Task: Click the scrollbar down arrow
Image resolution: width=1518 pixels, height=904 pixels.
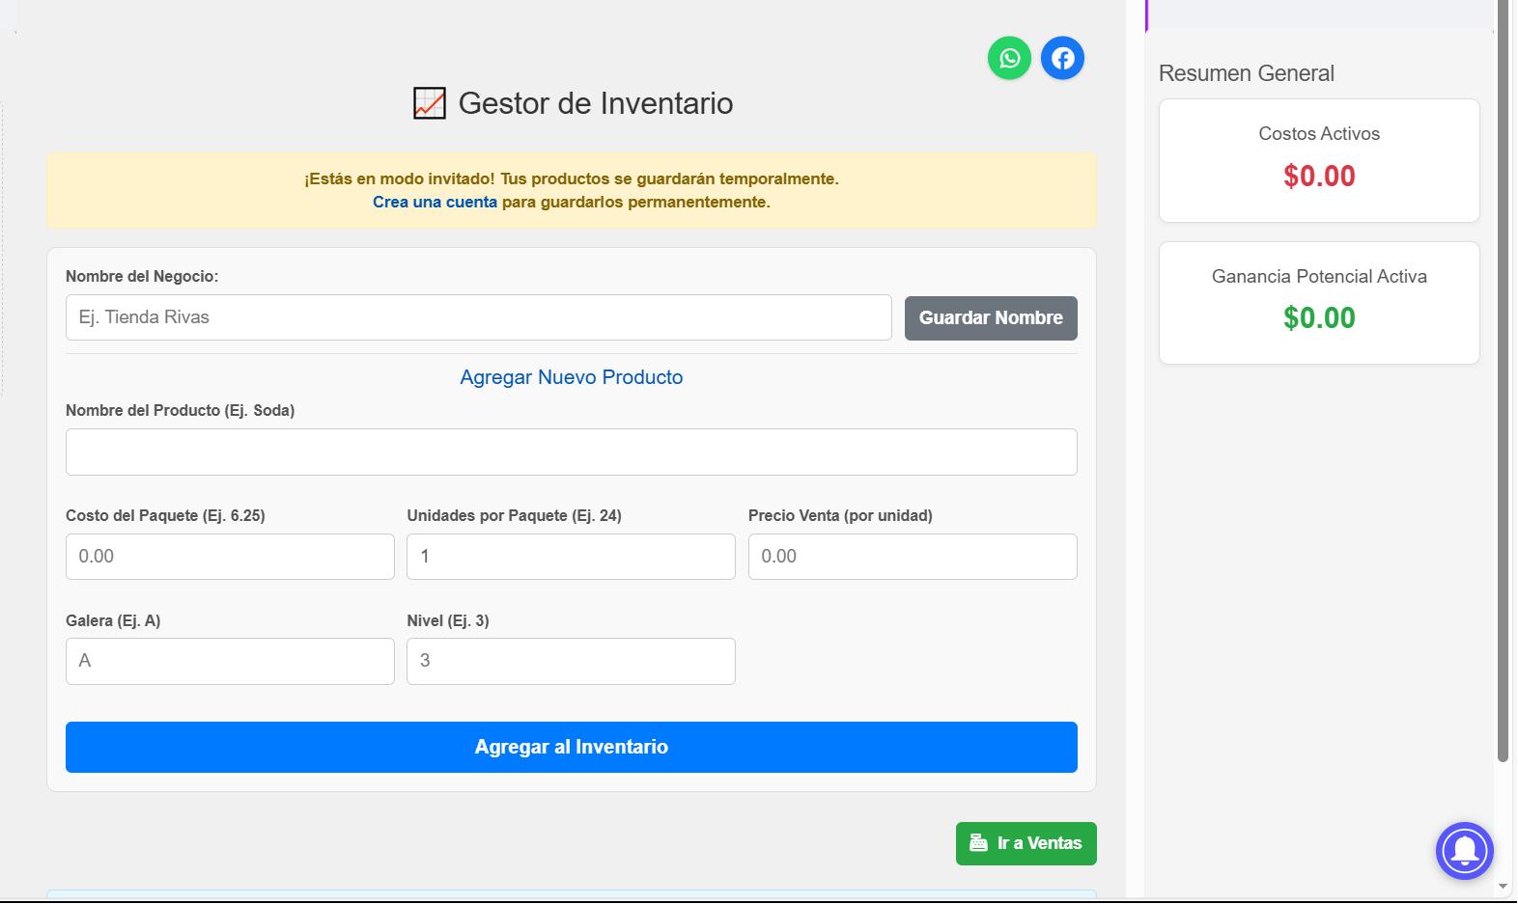Action: point(1503,886)
